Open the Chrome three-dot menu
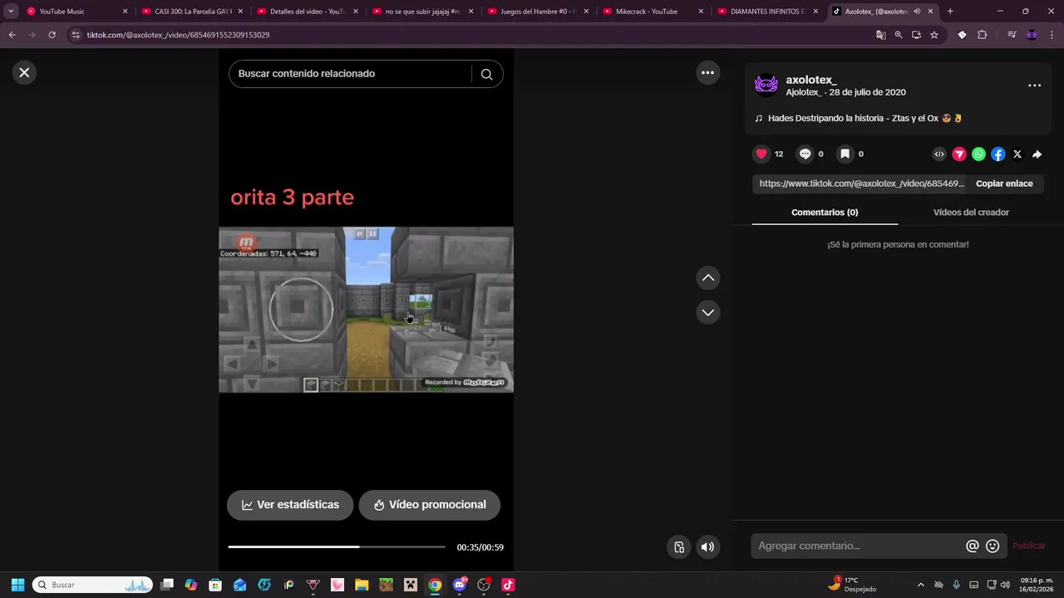This screenshot has width=1064, height=598. point(1052,35)
